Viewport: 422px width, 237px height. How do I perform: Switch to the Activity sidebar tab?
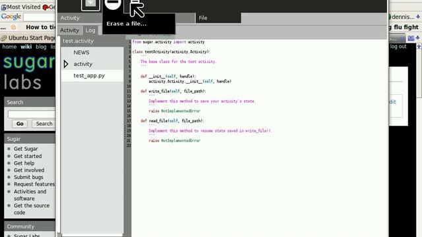coord(69,30)
